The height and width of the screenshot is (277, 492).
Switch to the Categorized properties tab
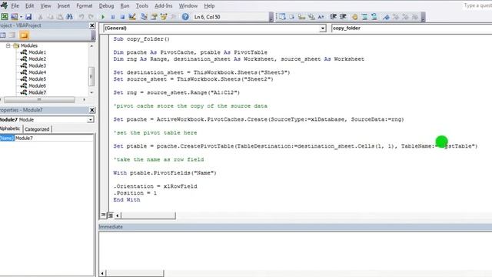[37, 129]
